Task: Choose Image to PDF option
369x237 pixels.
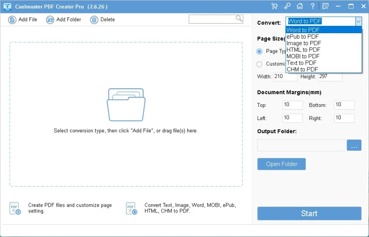Action: click(324, 43)
